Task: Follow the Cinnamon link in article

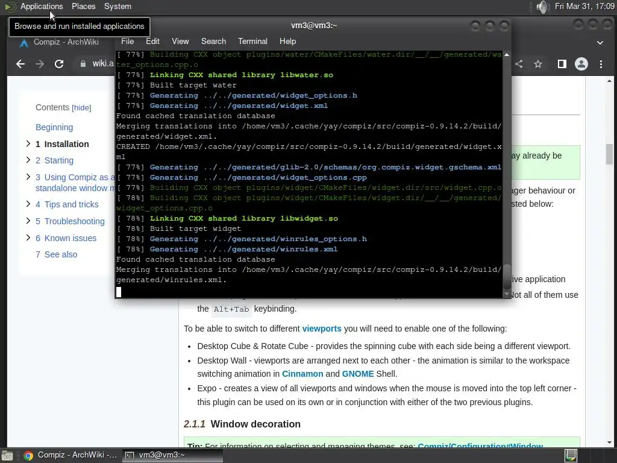Action: [x=302, y=374]
